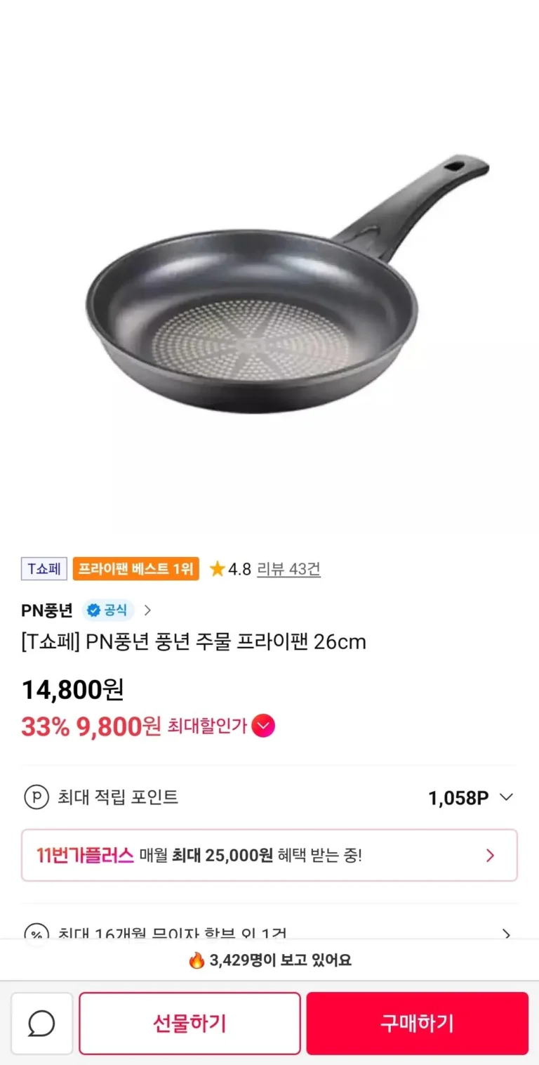539x1065 pixels.
Task: Tap the circled P point icon
Action: click(36, 797)
